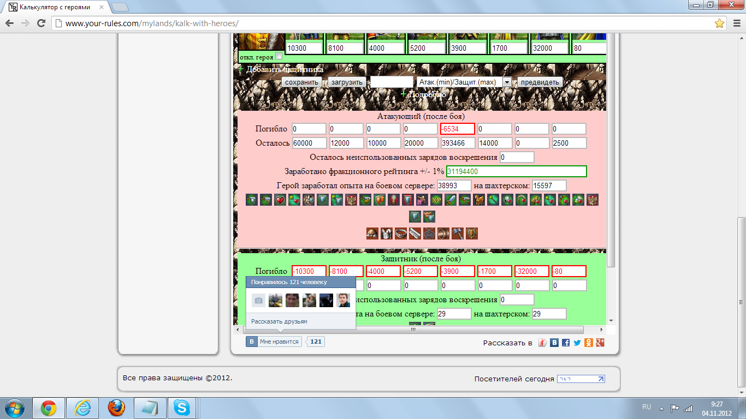Click the "загрузить" button
746x419 pixels.
[346, 82]
